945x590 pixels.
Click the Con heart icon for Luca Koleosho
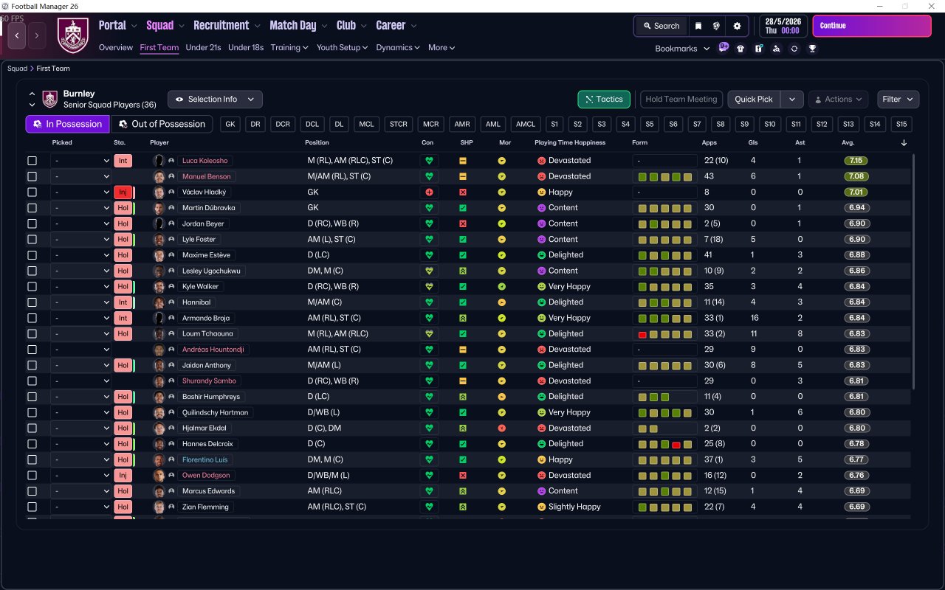point(428,161)
